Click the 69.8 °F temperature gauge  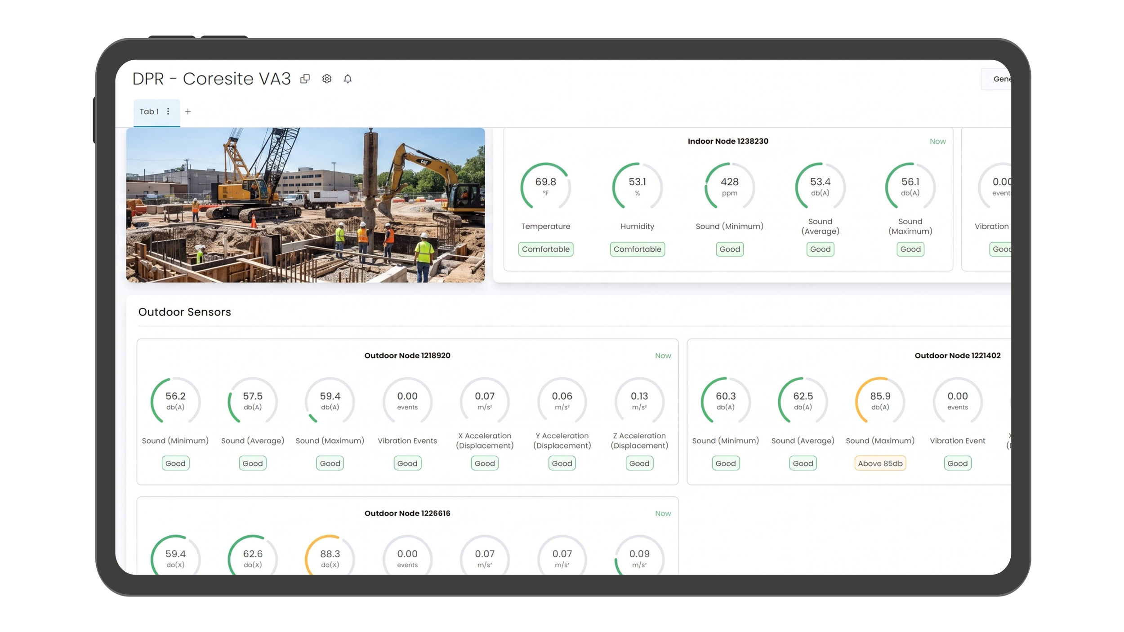pyautogui.click(x=545, y=187)
